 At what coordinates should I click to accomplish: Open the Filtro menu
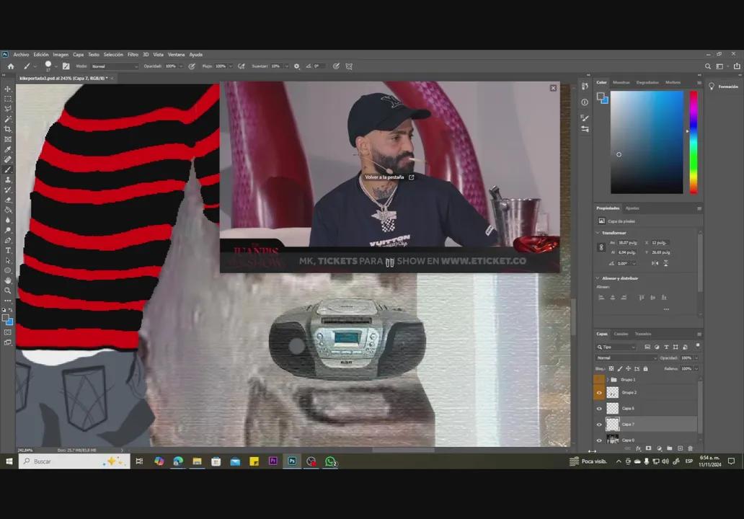(x=133, y=55)
